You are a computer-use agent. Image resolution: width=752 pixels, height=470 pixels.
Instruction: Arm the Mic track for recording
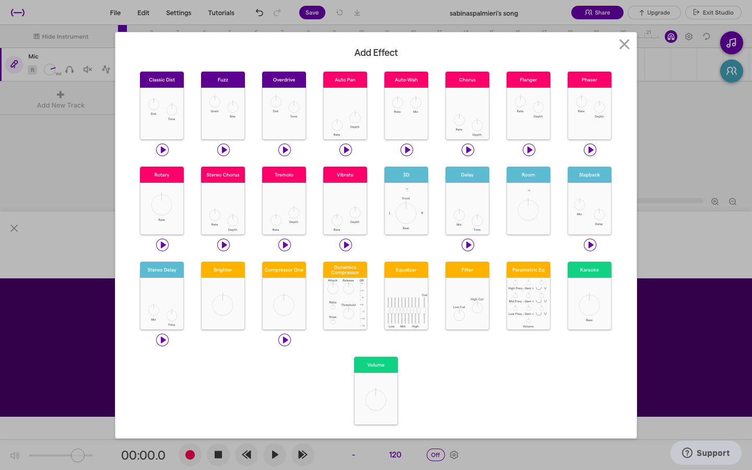point(32,69)
